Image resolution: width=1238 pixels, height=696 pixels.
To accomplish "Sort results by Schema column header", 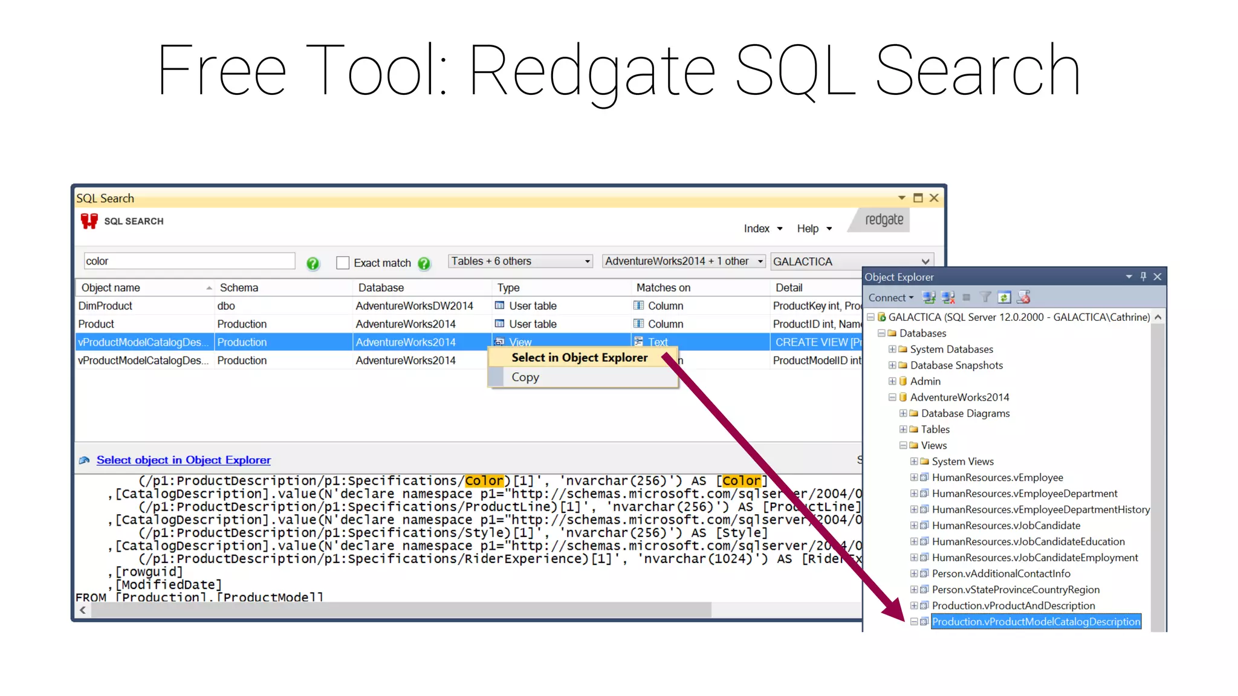I will coord(284,288).
